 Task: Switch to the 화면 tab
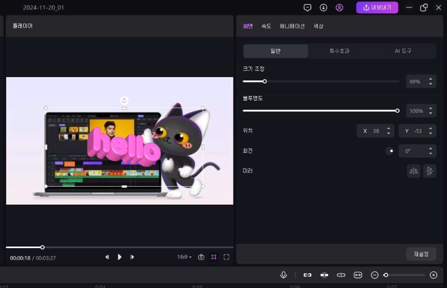[248, 26]
